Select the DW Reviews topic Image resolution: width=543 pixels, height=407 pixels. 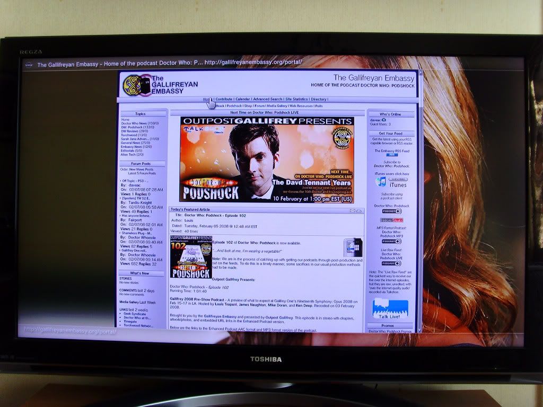pyautogui.click(x=134, y=131)
